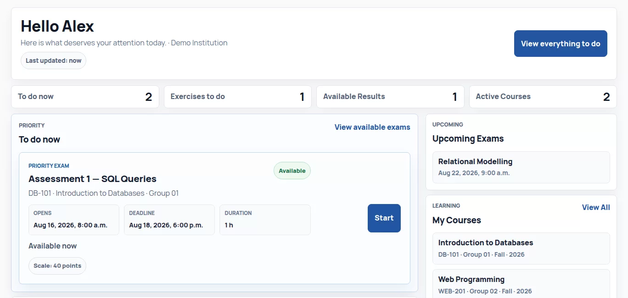Click the Available Results stat card
Viewport: 628px width, 298px height.
(390, 97)
